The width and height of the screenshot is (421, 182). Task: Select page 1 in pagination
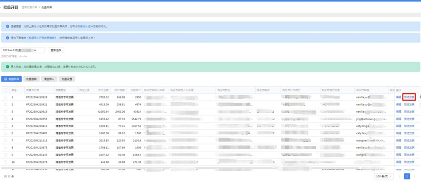pos(407,176)
